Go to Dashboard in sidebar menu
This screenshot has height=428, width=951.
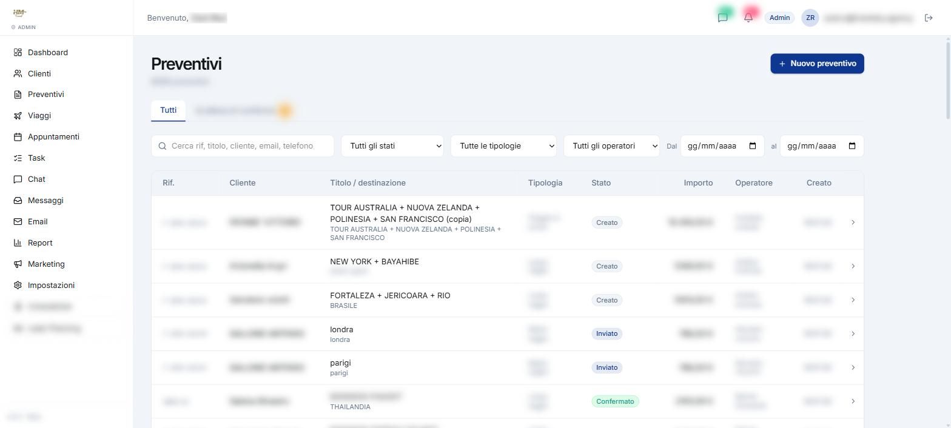[x=48, y=53]
